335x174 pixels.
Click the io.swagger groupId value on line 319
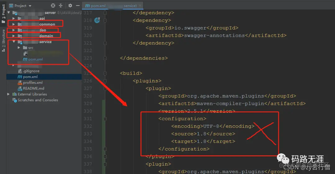(190, 28)
